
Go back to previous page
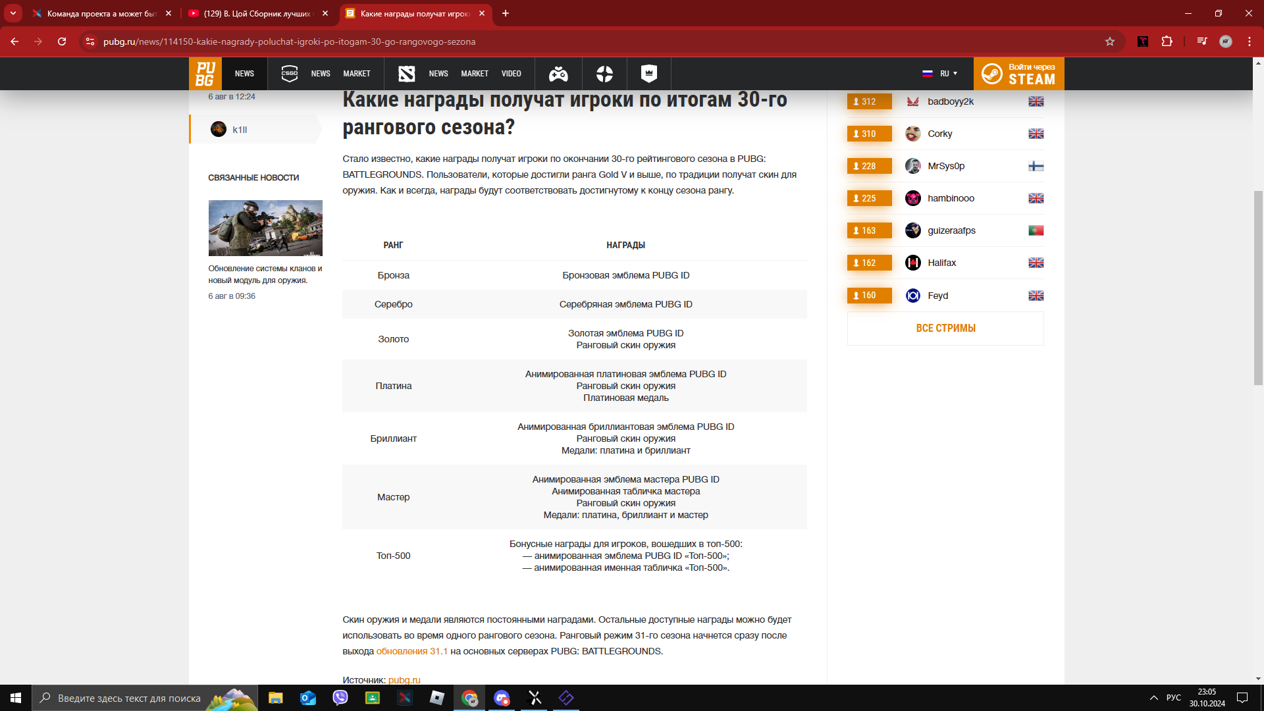14,41
